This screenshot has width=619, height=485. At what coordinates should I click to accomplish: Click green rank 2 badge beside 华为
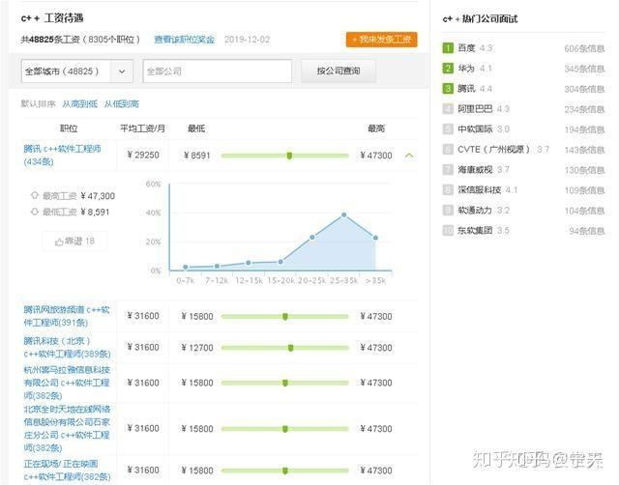click(x=448, y=69)
